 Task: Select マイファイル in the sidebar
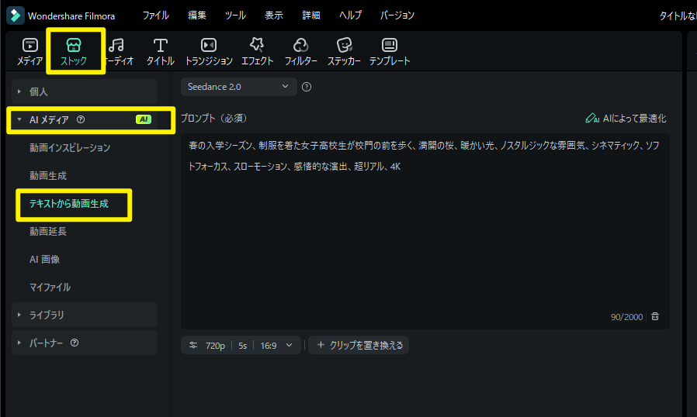coord(50,288)
